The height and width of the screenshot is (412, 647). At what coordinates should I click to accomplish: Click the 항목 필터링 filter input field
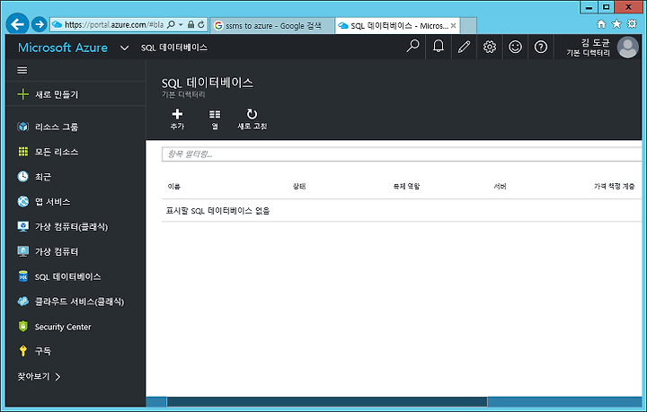click(402, 154)
